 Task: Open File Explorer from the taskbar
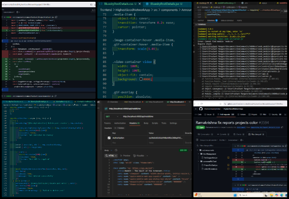pos(271,195)
